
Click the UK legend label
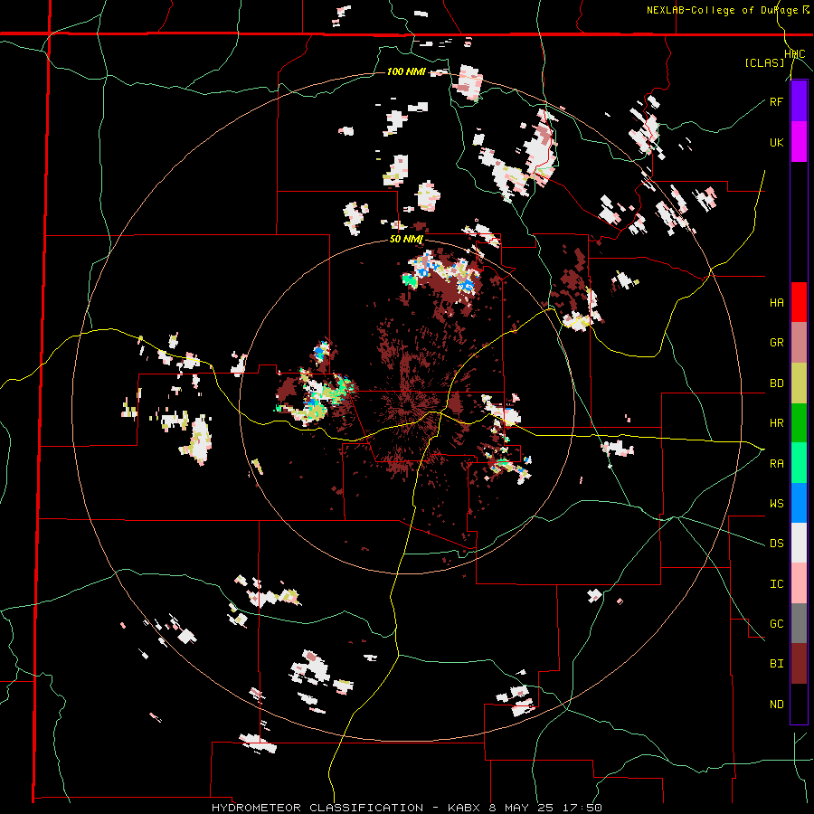[x=776, y=142]
